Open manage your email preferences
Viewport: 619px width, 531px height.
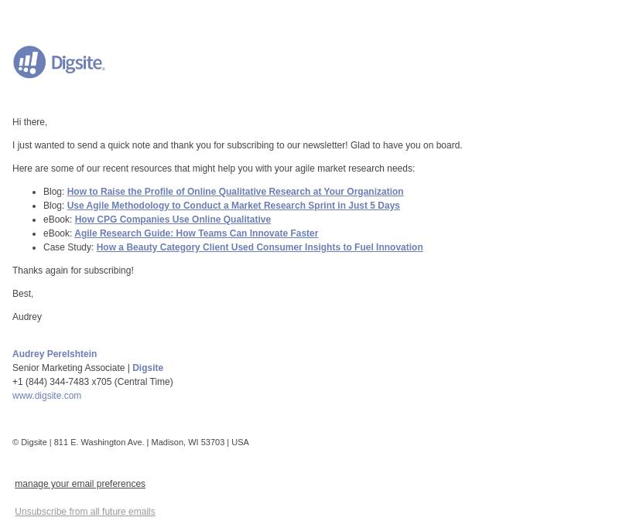point(80,484)
